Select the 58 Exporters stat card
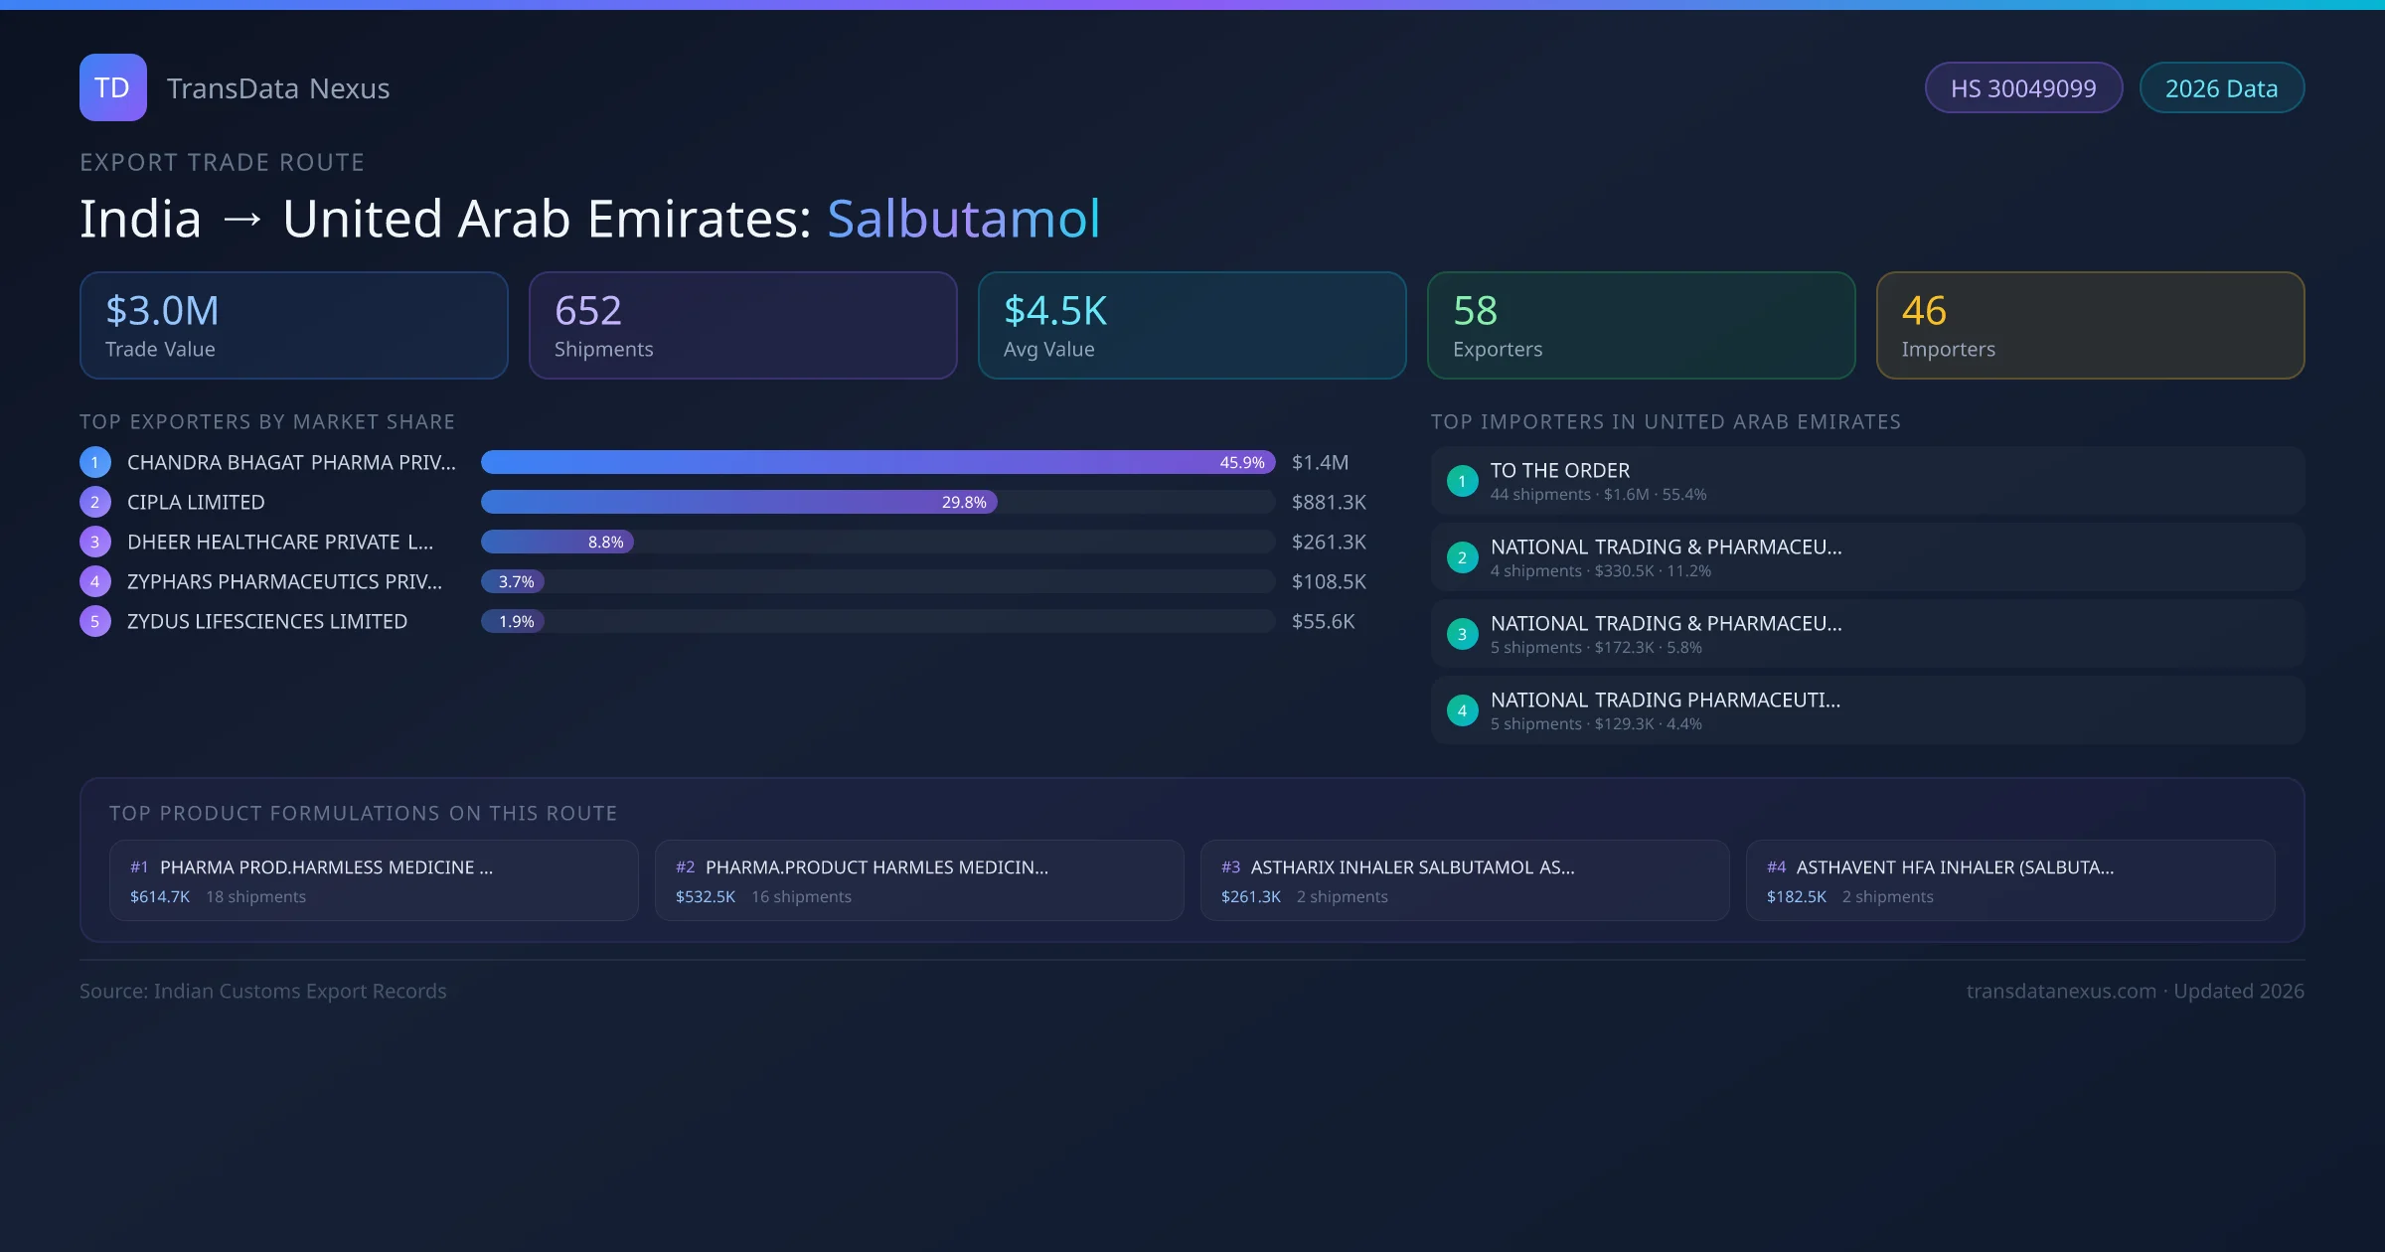Screen dimensions: 2385x1252 [x=1641, y=325]
